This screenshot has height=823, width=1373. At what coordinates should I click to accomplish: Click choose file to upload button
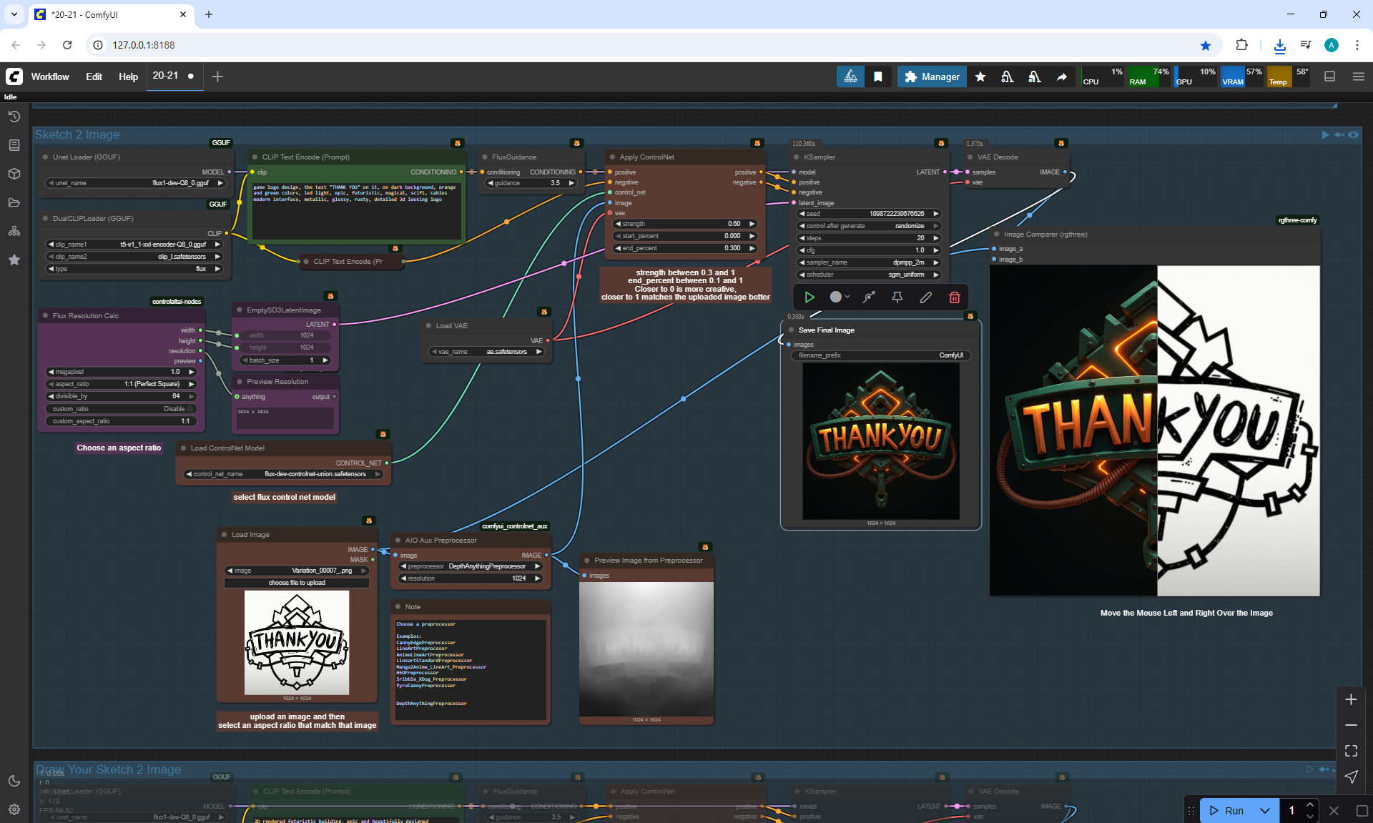coord(297,583)
